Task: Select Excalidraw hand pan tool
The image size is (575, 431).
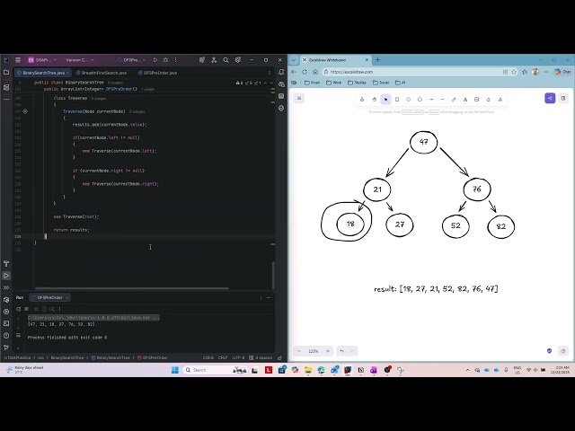Action: click(x=374, y=100)
